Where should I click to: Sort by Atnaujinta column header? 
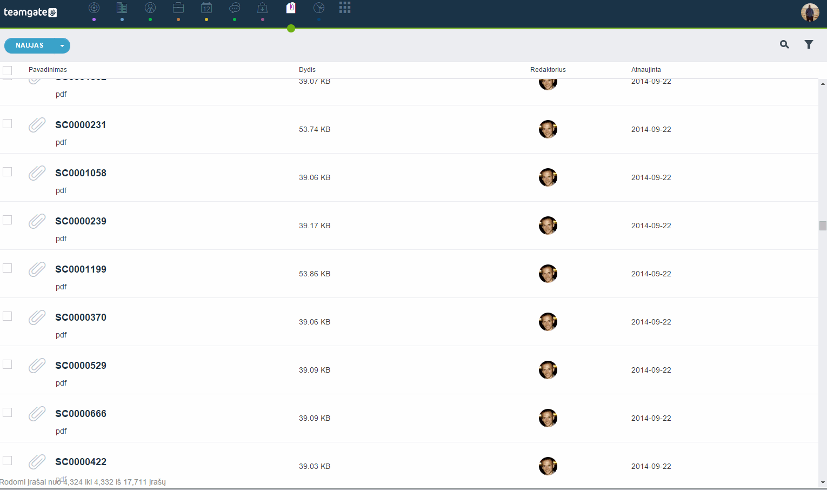coord(646,70)
